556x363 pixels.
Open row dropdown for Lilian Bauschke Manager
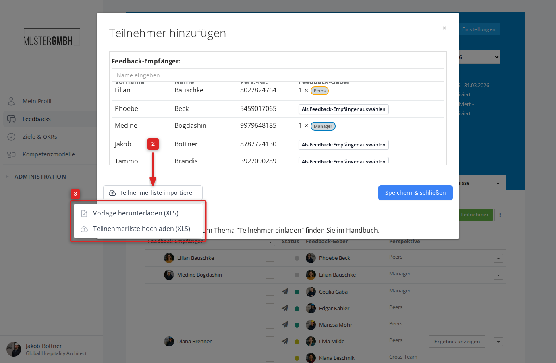(498, 275)
